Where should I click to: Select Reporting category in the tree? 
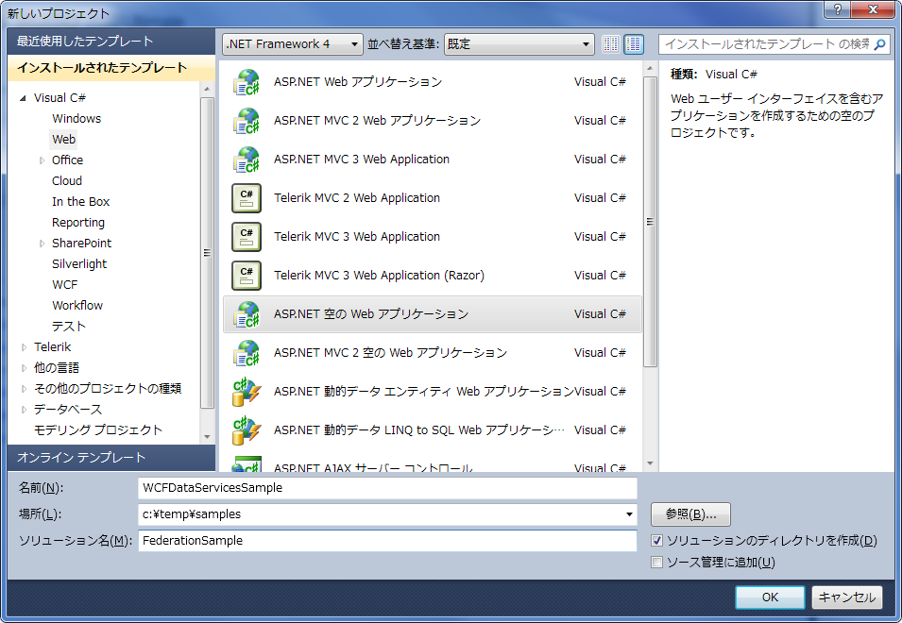[x=78, y=223]
